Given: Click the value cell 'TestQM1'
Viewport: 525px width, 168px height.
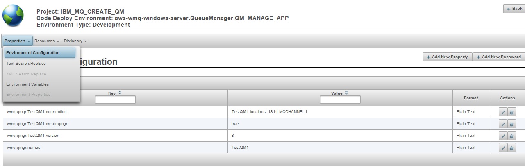Looking at the screenshot, I should (340, 148).
